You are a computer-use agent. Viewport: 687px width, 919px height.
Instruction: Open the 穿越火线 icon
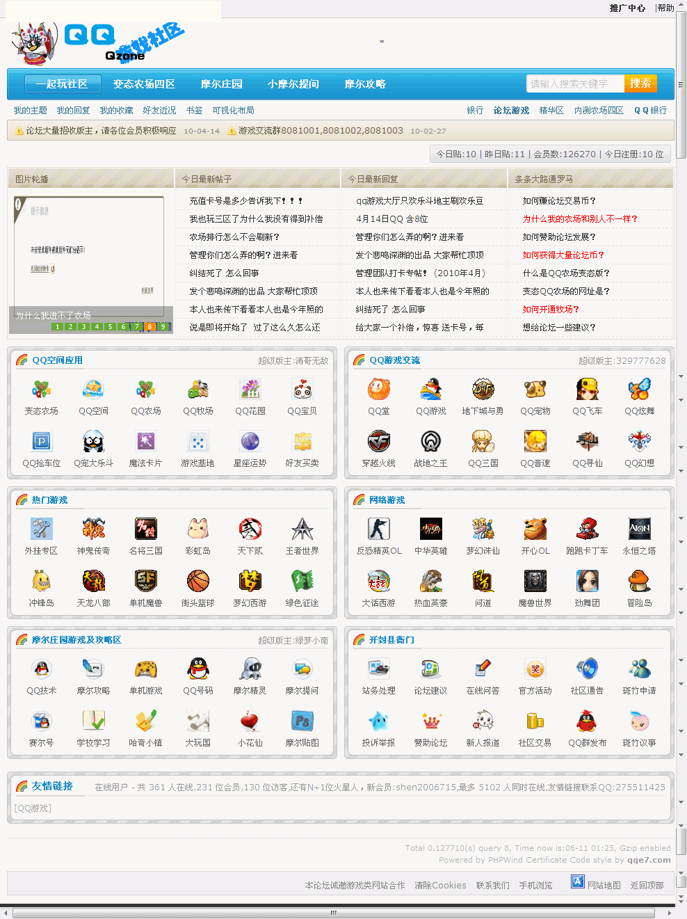coord(378,442)
